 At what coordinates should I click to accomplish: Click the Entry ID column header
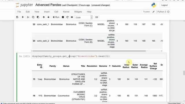click(40, 66)
